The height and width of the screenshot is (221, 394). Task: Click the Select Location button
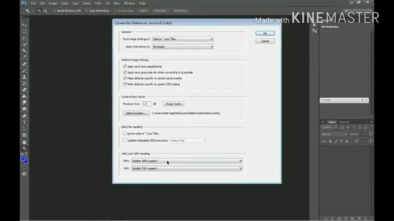click(136, 113)
